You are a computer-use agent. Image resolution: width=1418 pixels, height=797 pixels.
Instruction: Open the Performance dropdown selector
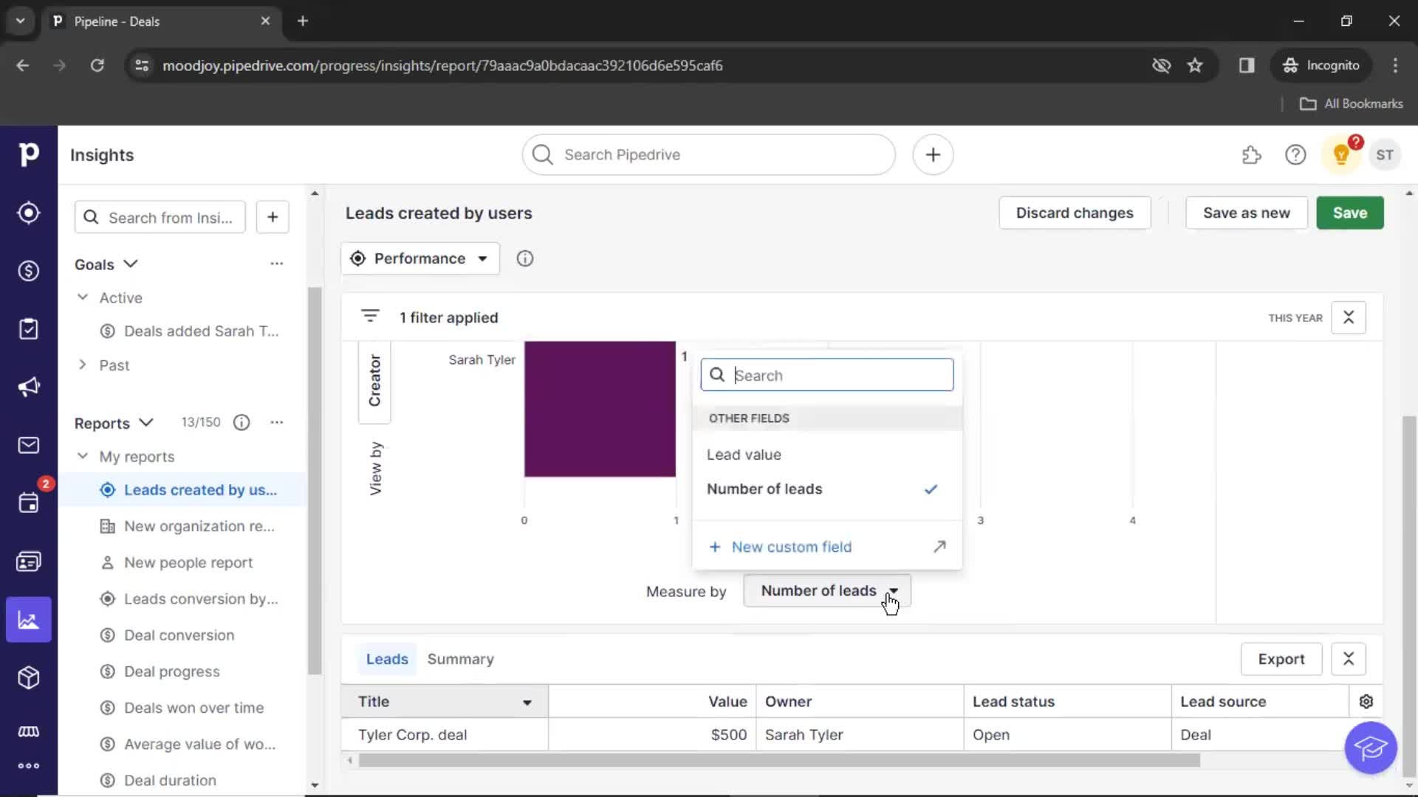[x=419, y=258]
